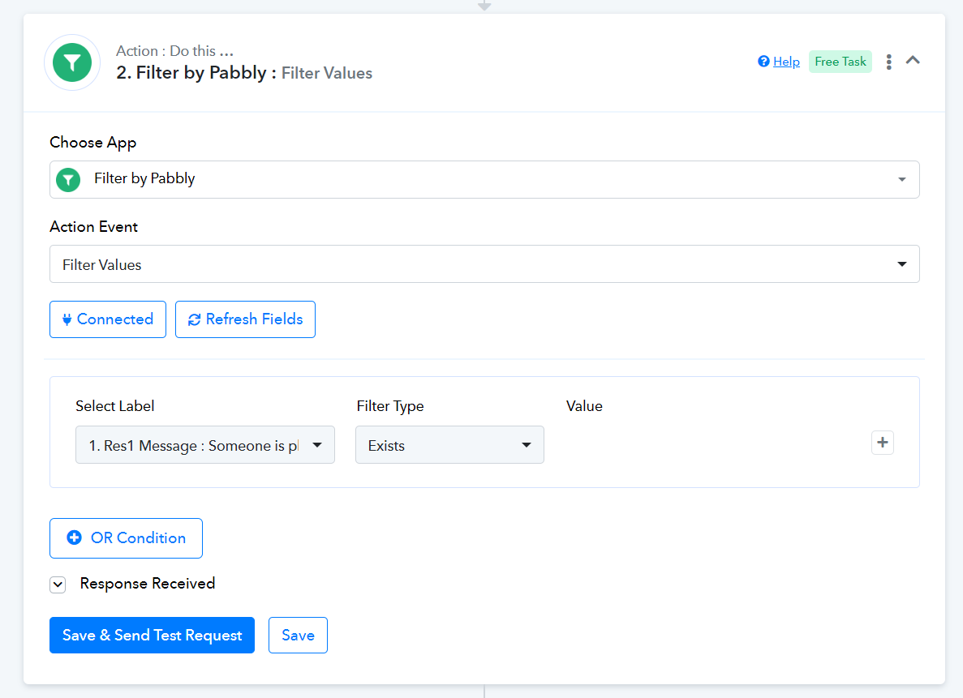Click the Select Label column label
The width and height of the screenshot is (963, 698).
pyautogui.click(x=115, y=406)
